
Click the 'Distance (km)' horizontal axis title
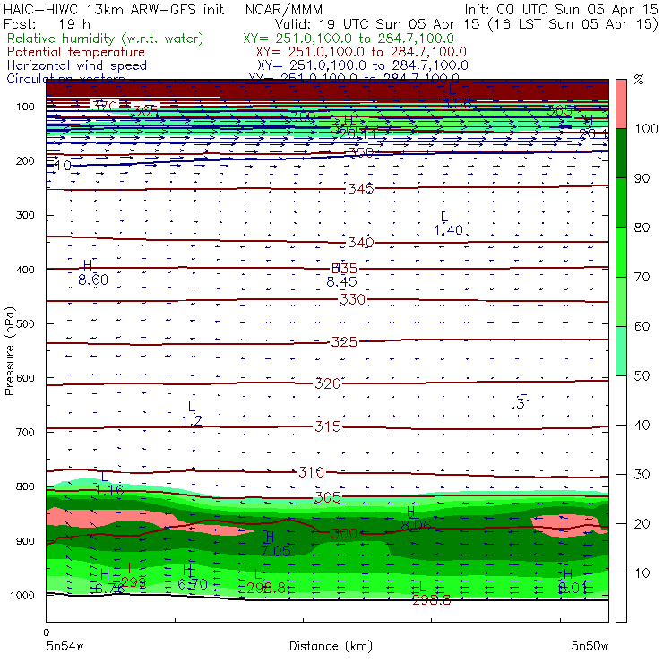click(x=331, y=646)
